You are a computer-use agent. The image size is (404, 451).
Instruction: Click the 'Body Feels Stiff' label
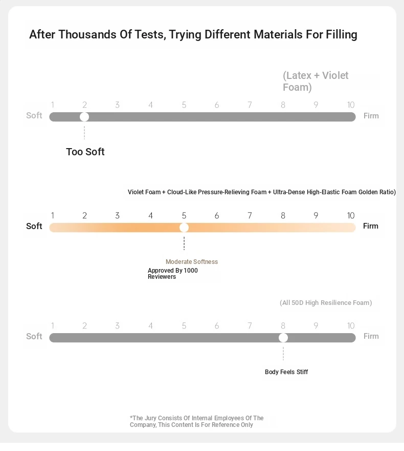point(286,372)
